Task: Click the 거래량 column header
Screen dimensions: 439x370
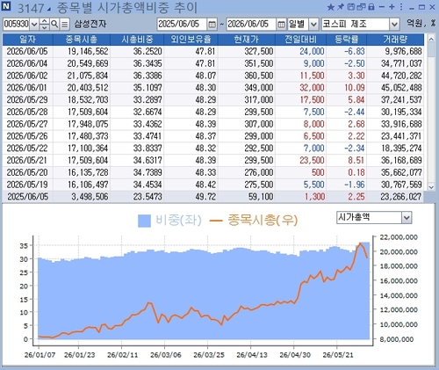Action: pyautogui.click(x=395, y=40)
